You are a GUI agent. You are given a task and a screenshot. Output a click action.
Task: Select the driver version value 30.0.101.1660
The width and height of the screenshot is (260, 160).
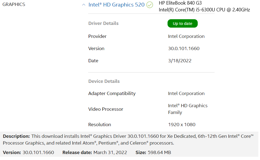pos(184,48)
